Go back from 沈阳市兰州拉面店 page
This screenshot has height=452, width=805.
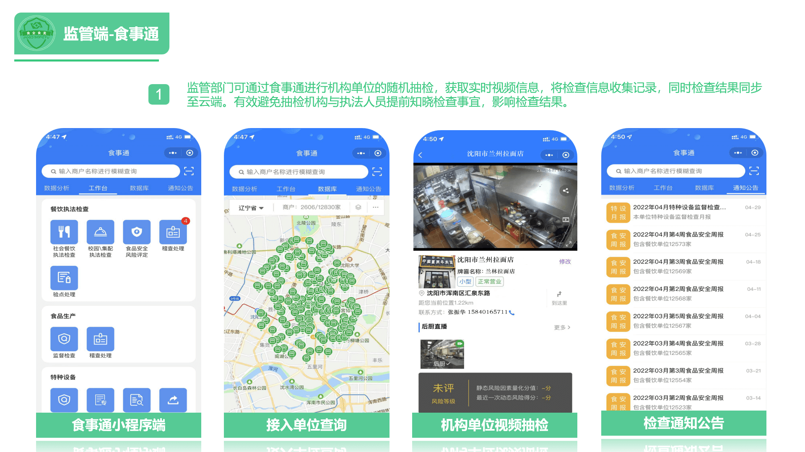pyautogui.click(x=420, y=155)
